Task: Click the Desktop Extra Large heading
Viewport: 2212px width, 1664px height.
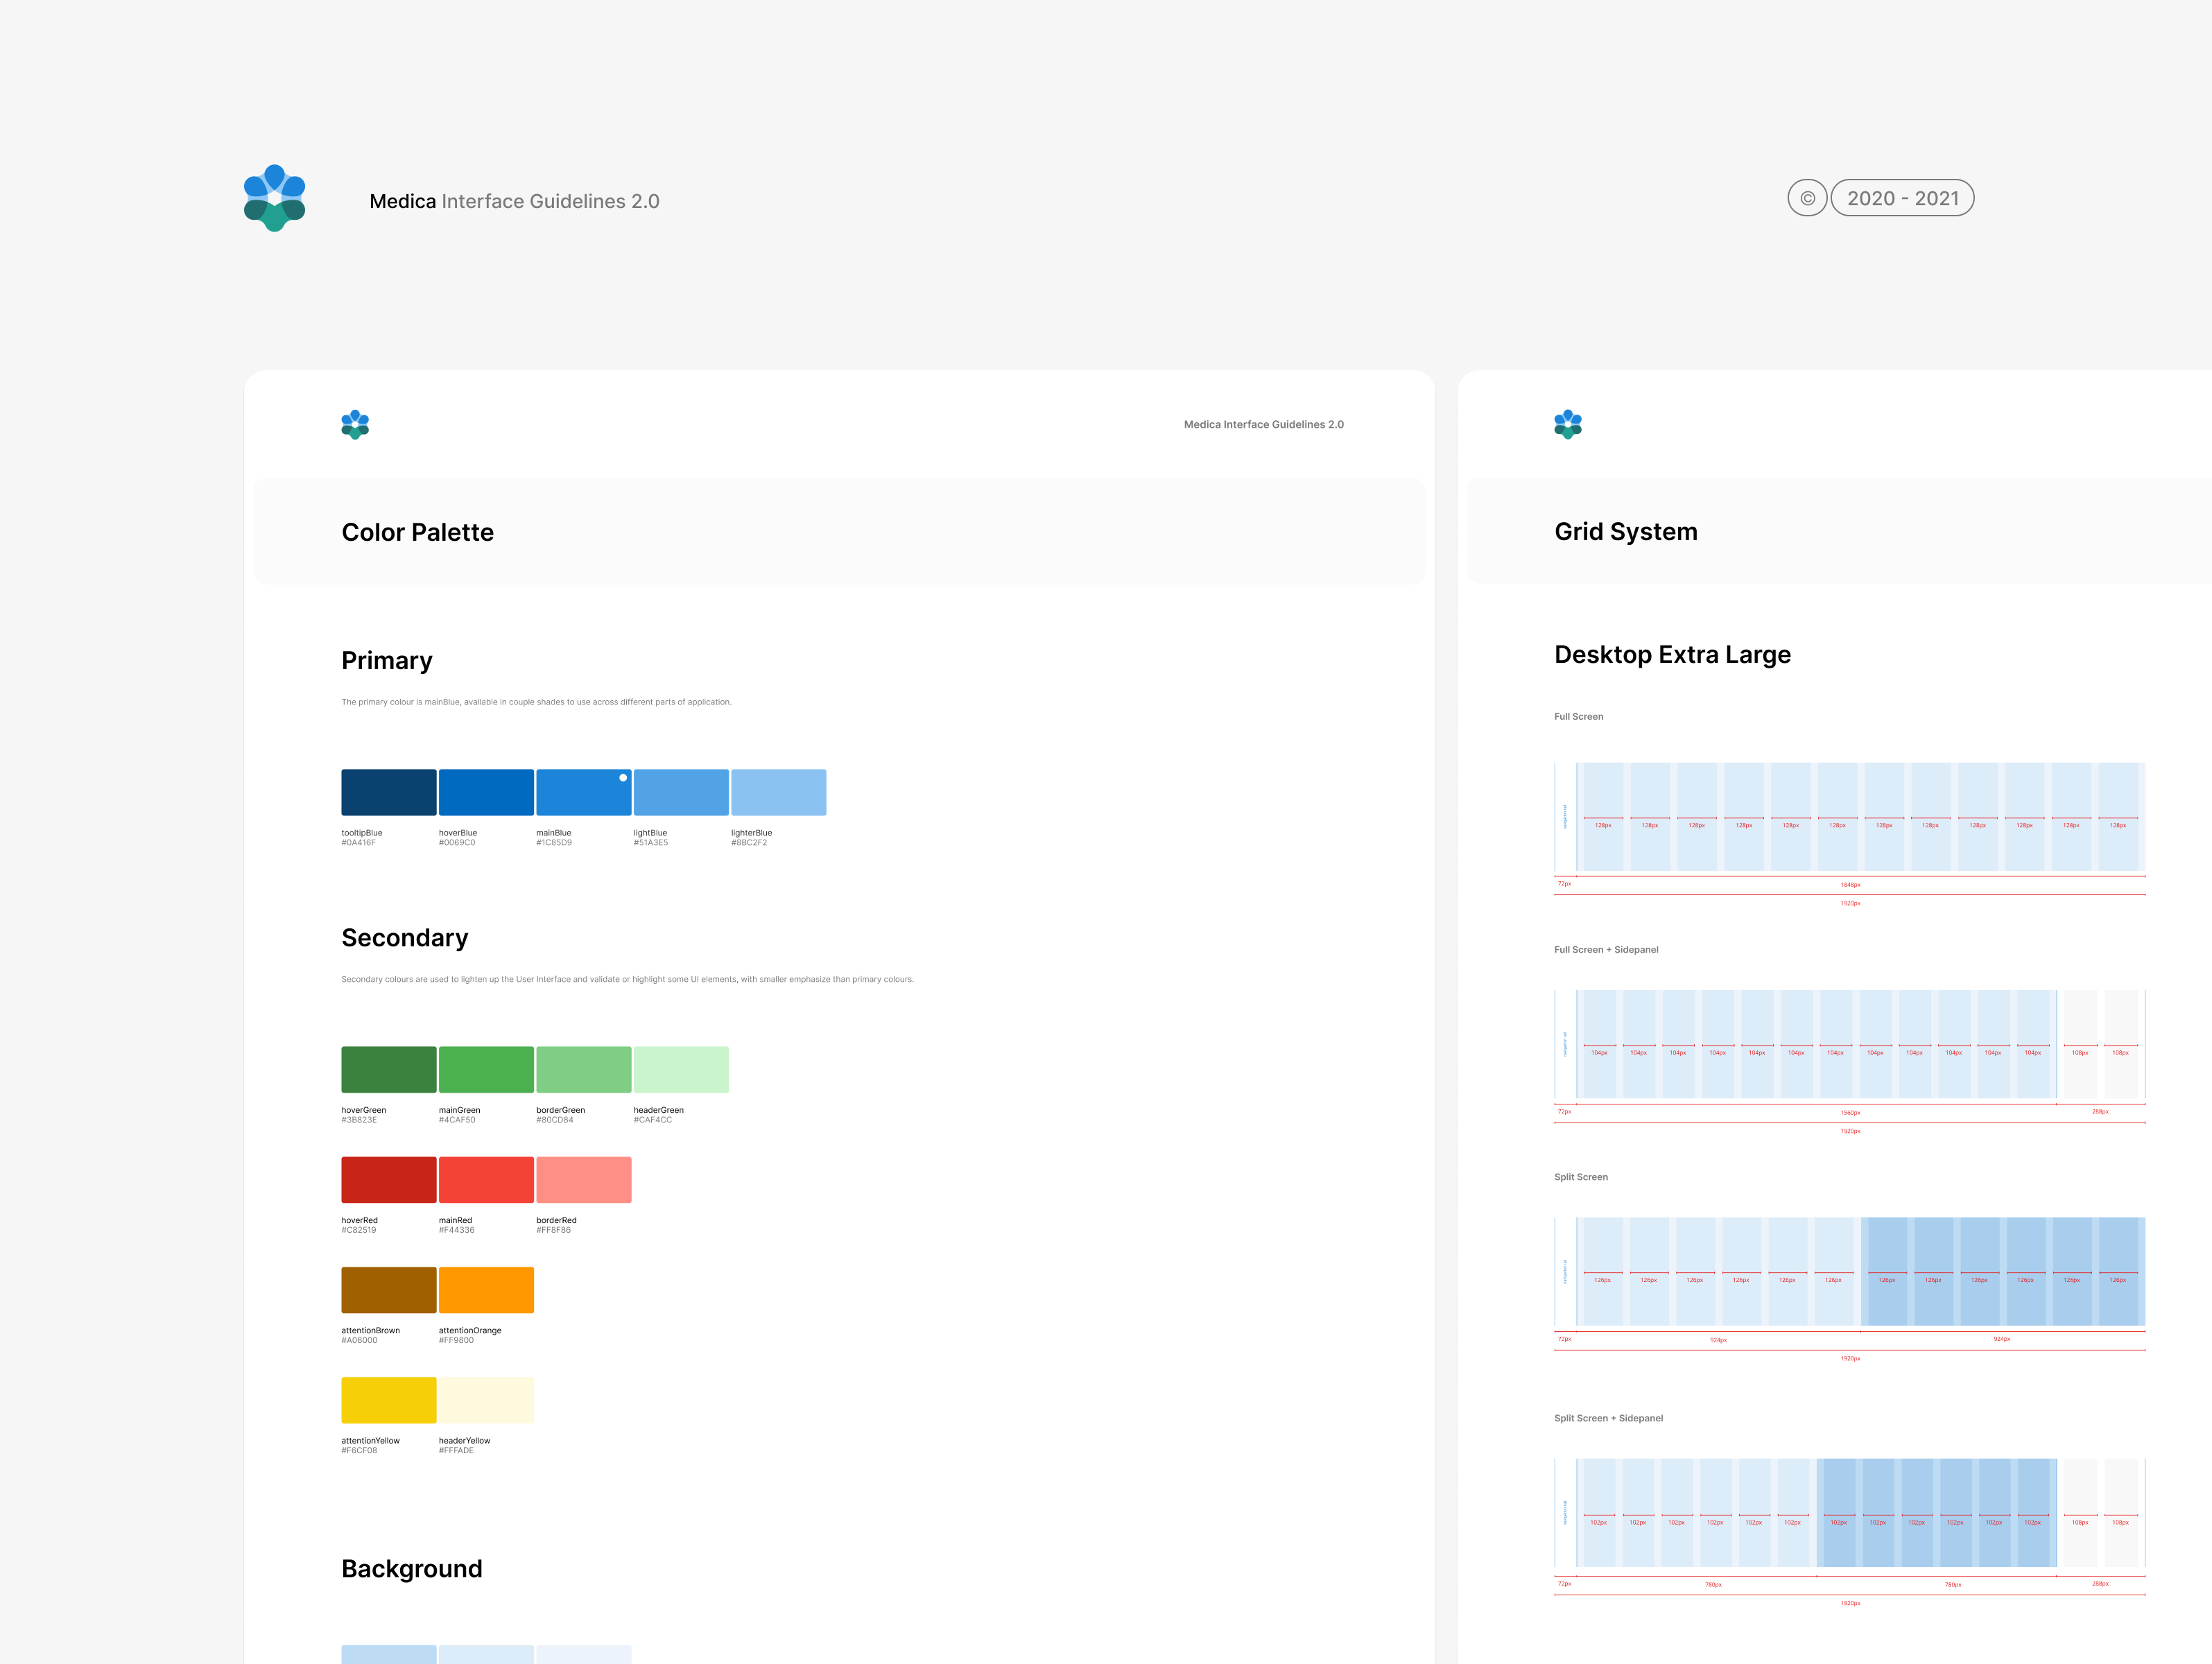Action: [1672, 654]
